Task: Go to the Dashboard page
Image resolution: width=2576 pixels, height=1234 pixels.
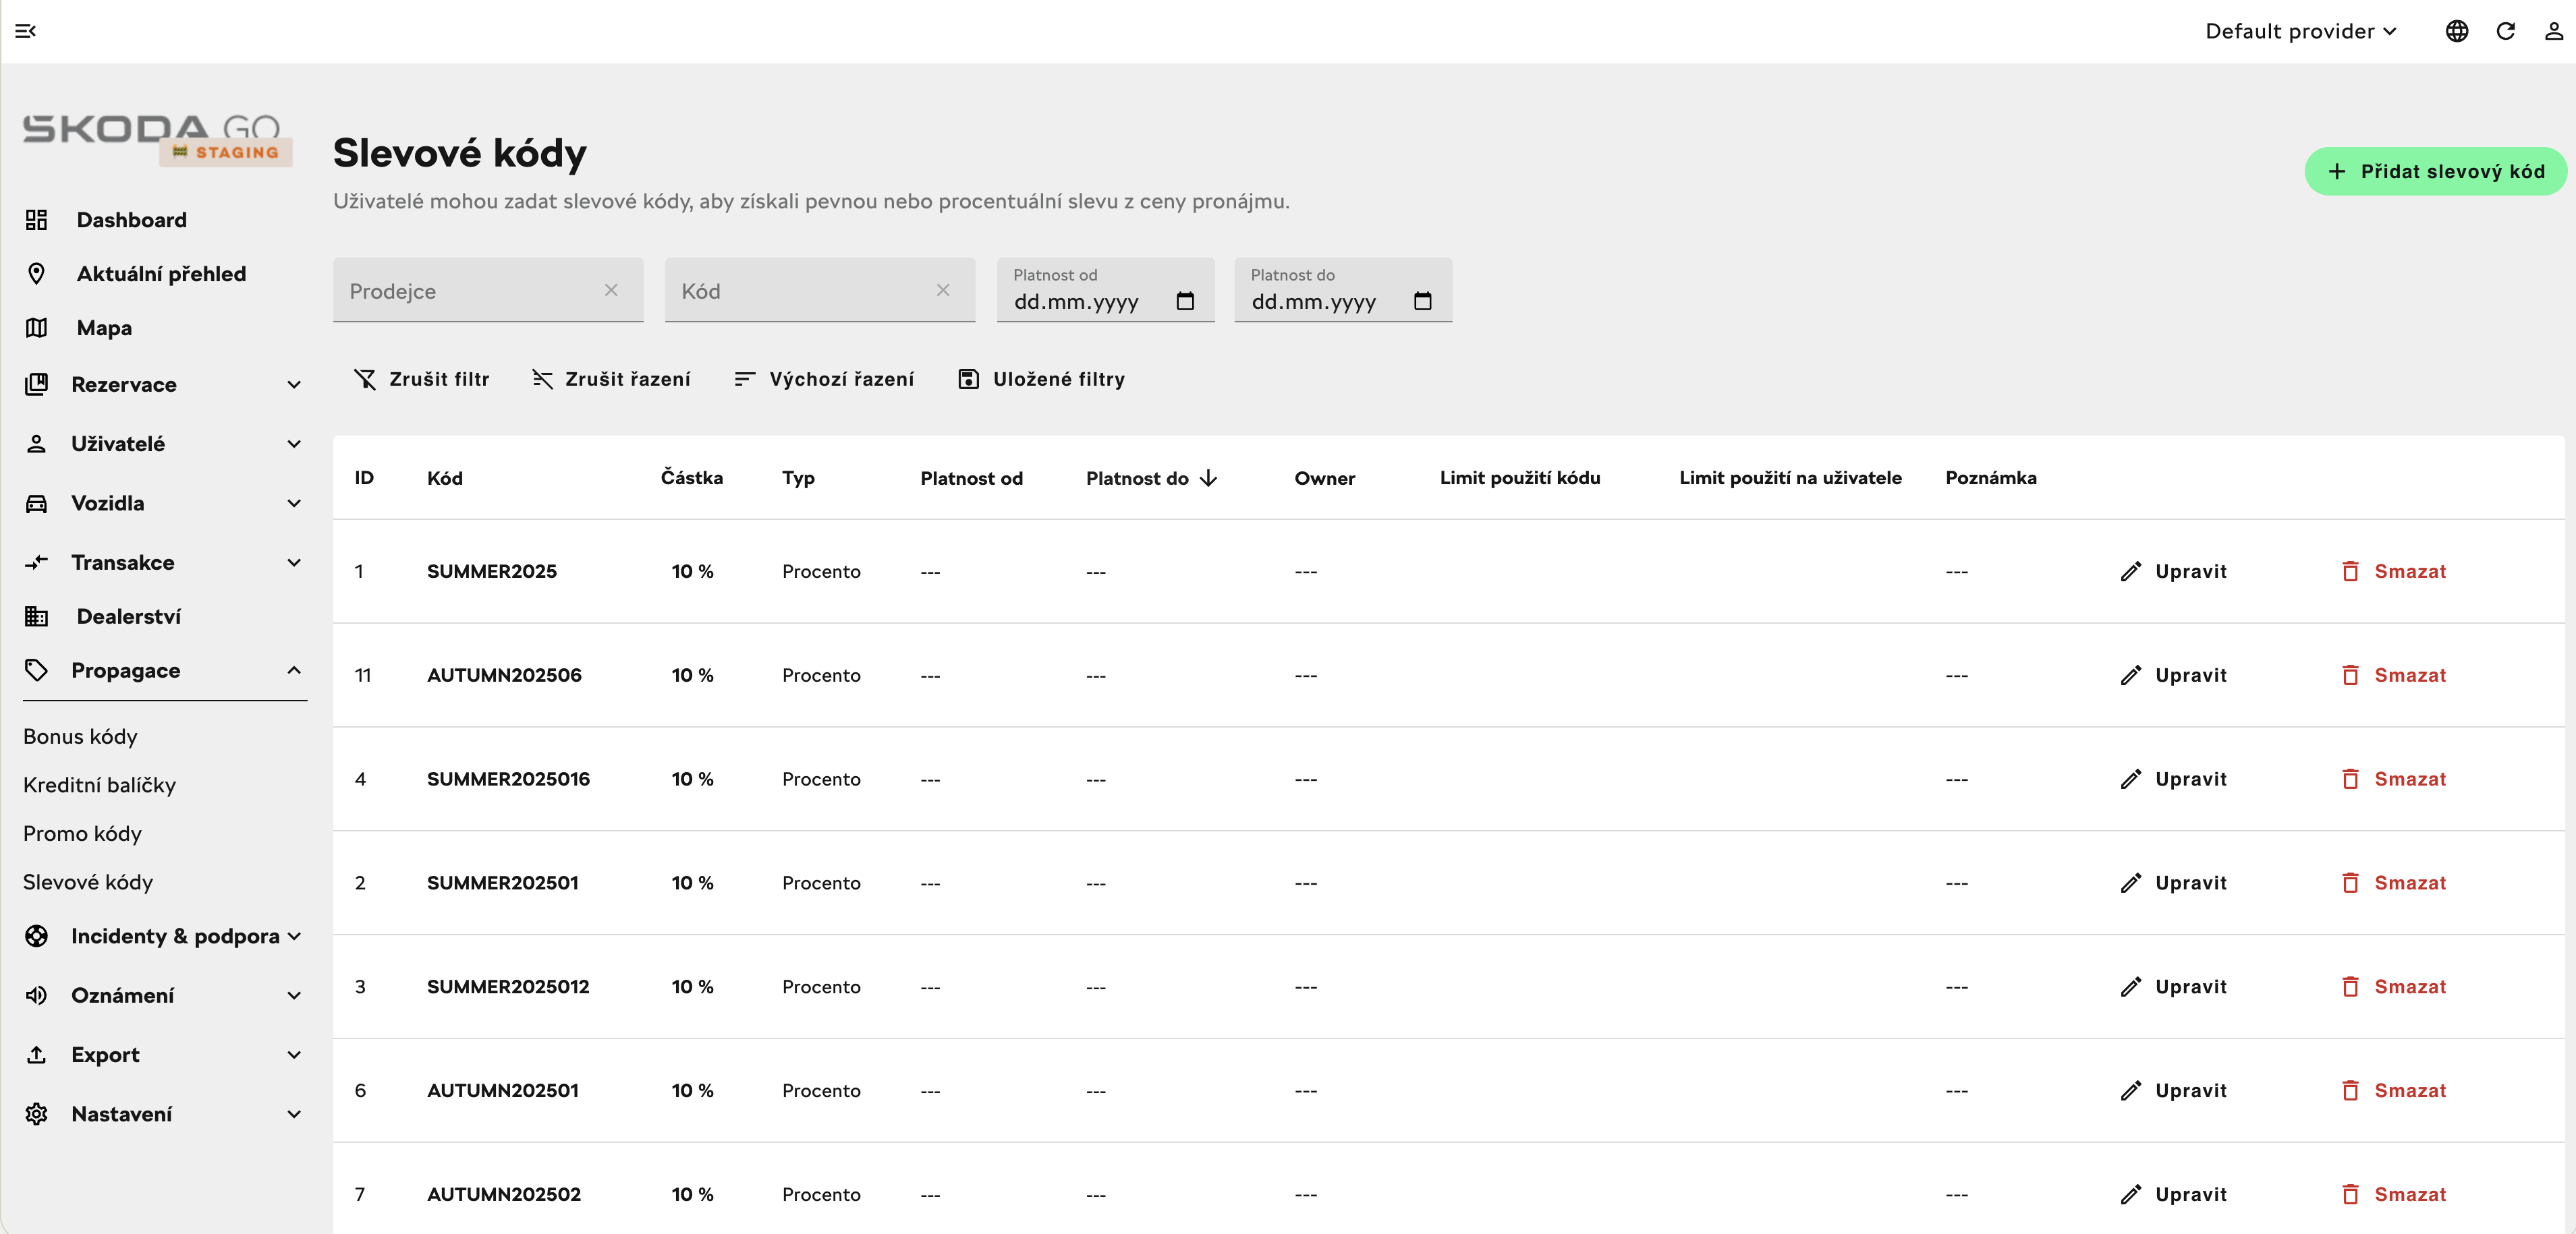Action: 131,220
